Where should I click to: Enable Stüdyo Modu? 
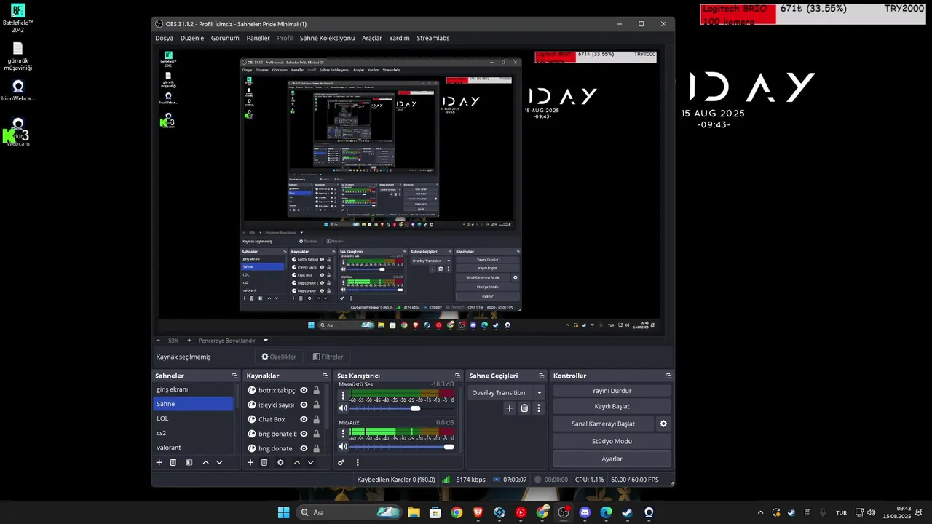(612, 441)
